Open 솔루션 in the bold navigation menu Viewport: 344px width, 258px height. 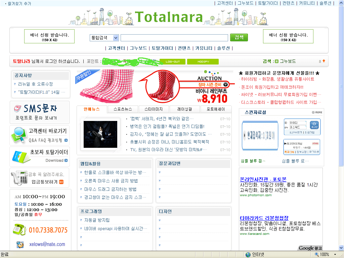(223, 48)
